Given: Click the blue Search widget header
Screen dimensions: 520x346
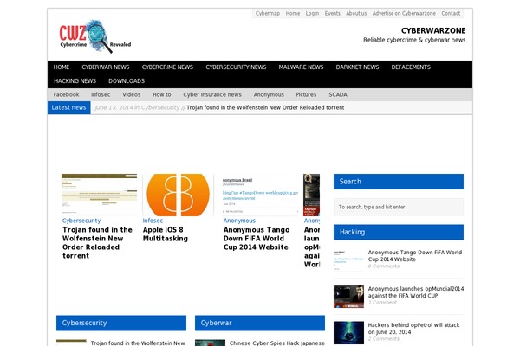Looking at the screenshot, I should [x=399, y=182].
